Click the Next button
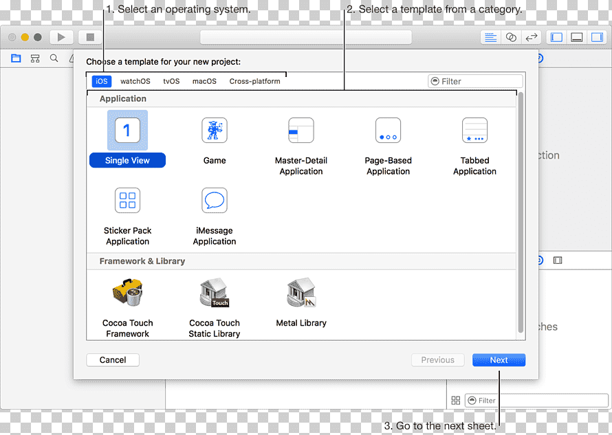This screenshot has height=435, width=612. coord(499,360)
